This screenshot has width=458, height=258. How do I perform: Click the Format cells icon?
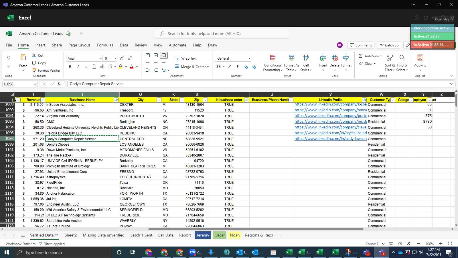click(x=346, y=58)
